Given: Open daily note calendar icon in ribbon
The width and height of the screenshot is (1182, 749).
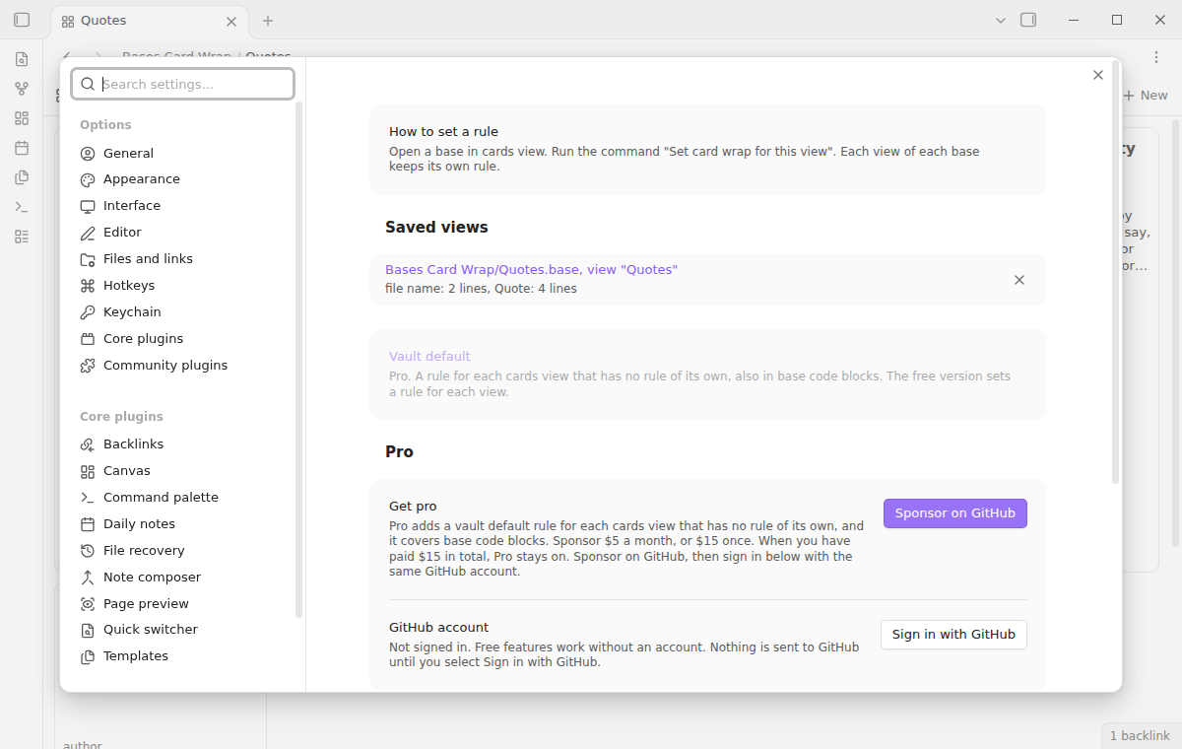Looking at the screenshot, I should (x=22, y=148).
